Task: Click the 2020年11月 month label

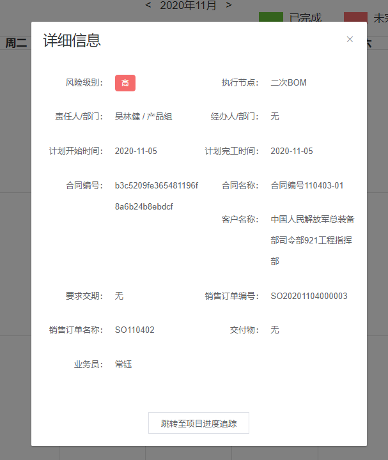Action: [188, 6]
